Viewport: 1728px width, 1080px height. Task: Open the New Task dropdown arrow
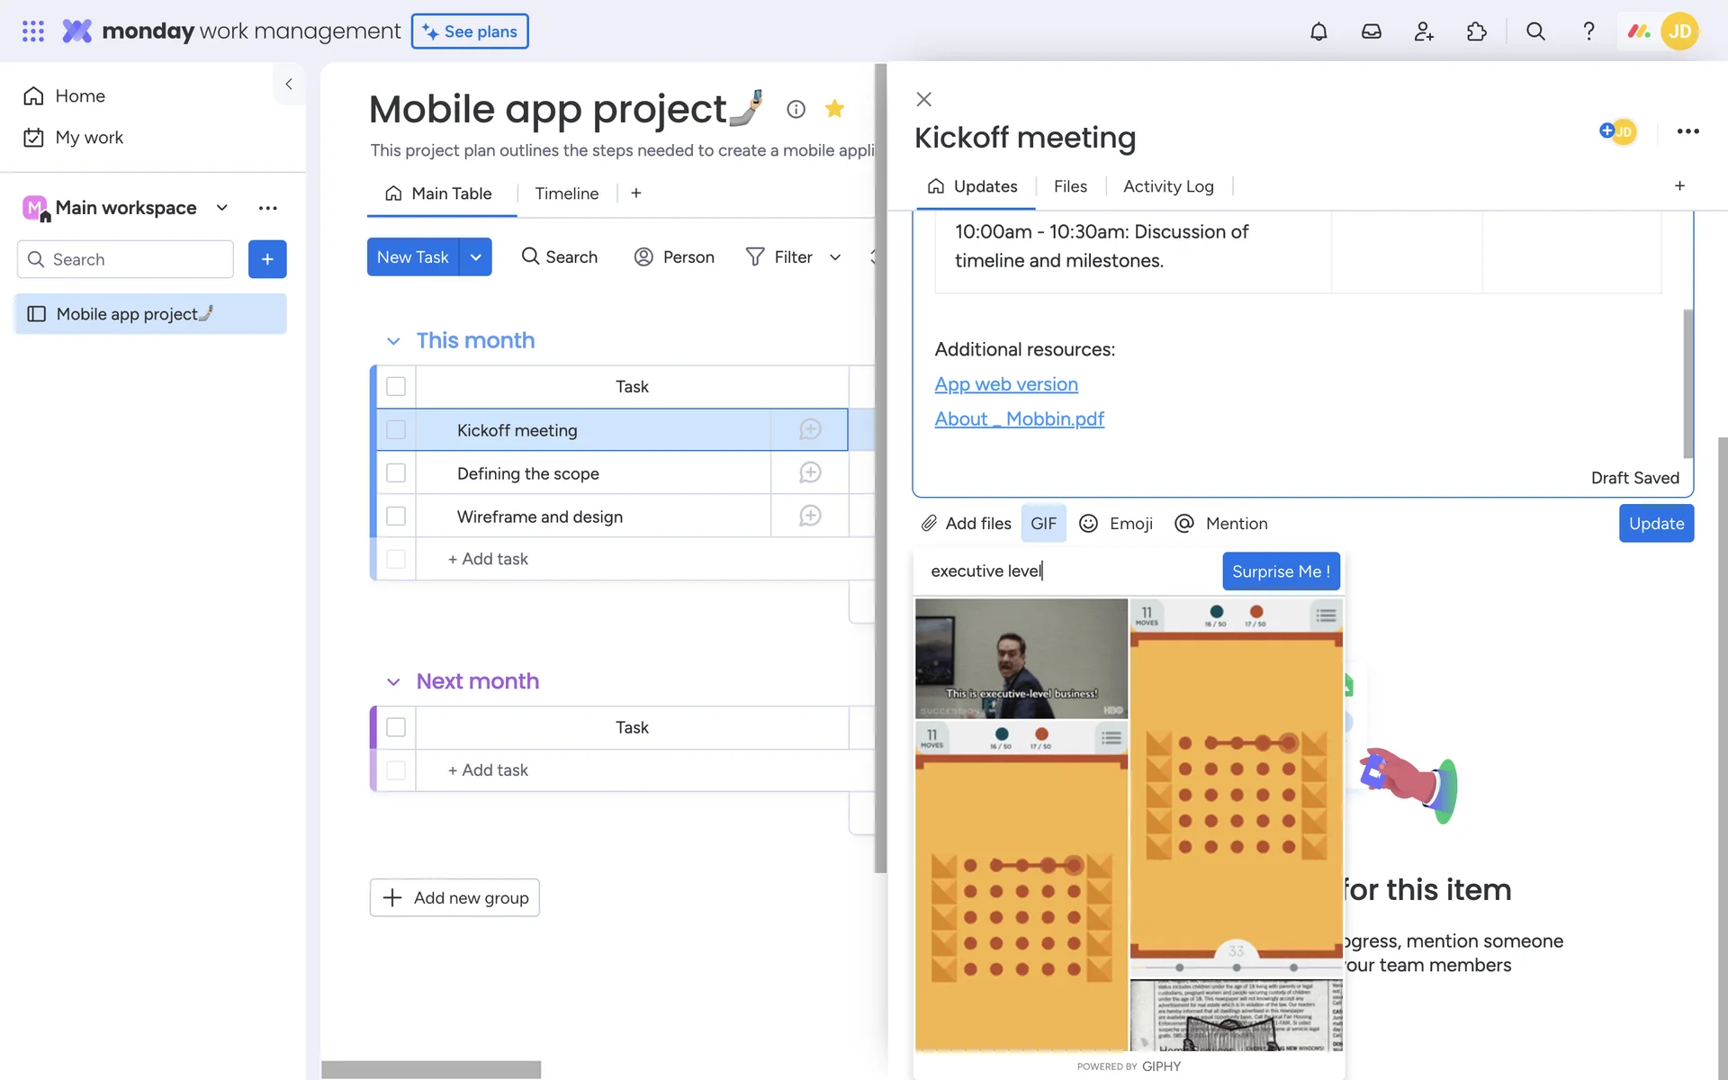click(475, 257)
